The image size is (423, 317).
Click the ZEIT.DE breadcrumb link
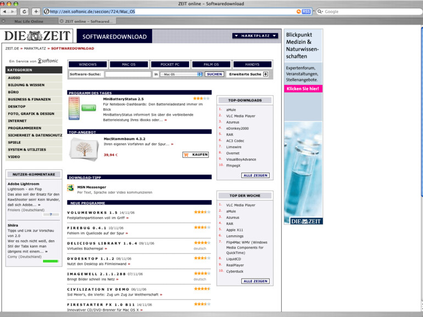pyautogui.click(x=12, y=48)
